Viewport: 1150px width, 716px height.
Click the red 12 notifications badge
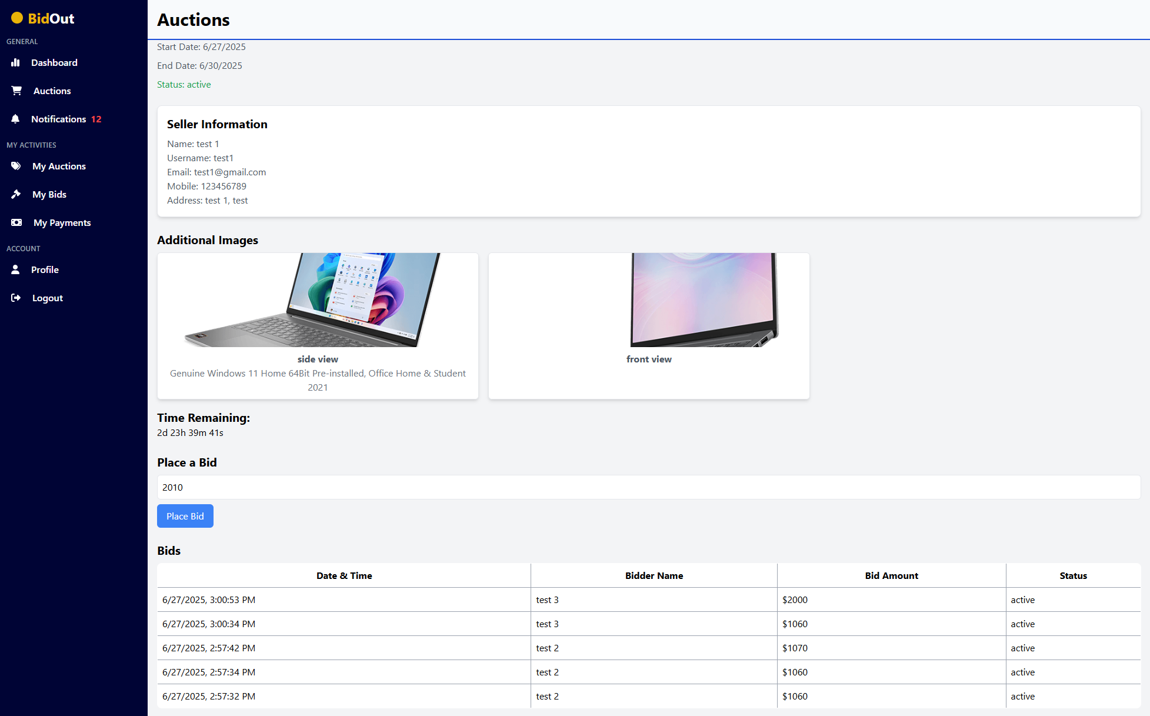96,119
